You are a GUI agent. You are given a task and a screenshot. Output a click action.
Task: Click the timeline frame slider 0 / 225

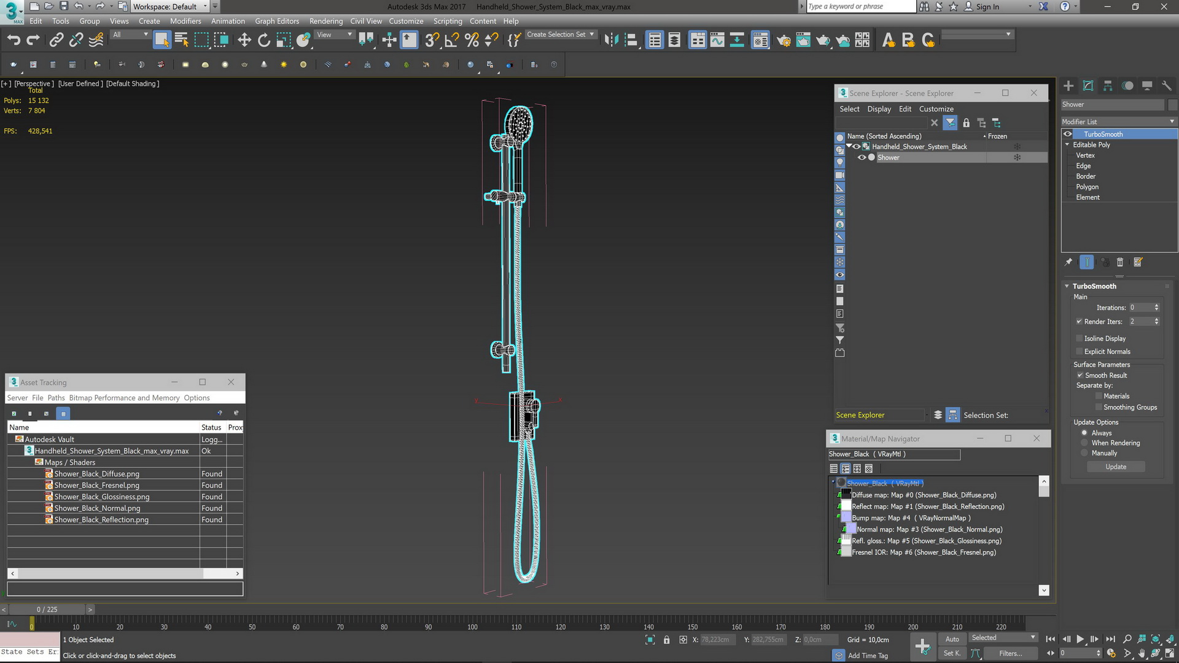pos(47,609)
